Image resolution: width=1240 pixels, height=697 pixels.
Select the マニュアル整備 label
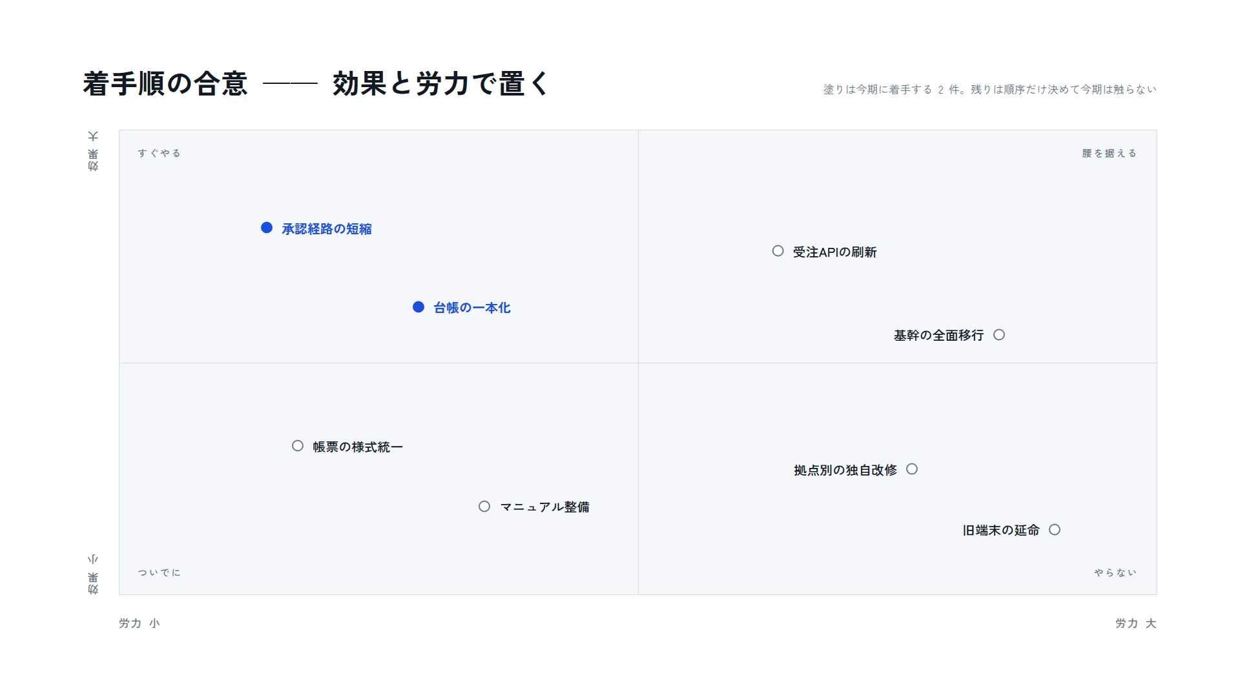[545, 507]
